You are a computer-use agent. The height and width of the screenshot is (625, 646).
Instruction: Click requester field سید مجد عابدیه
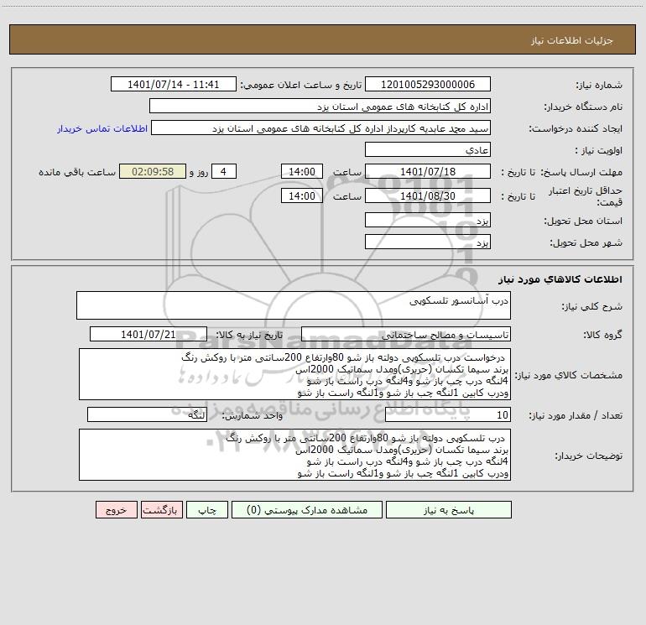321,128
